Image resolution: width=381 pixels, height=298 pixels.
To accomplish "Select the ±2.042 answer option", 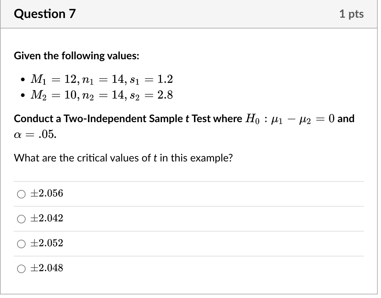I will [21, 219].
